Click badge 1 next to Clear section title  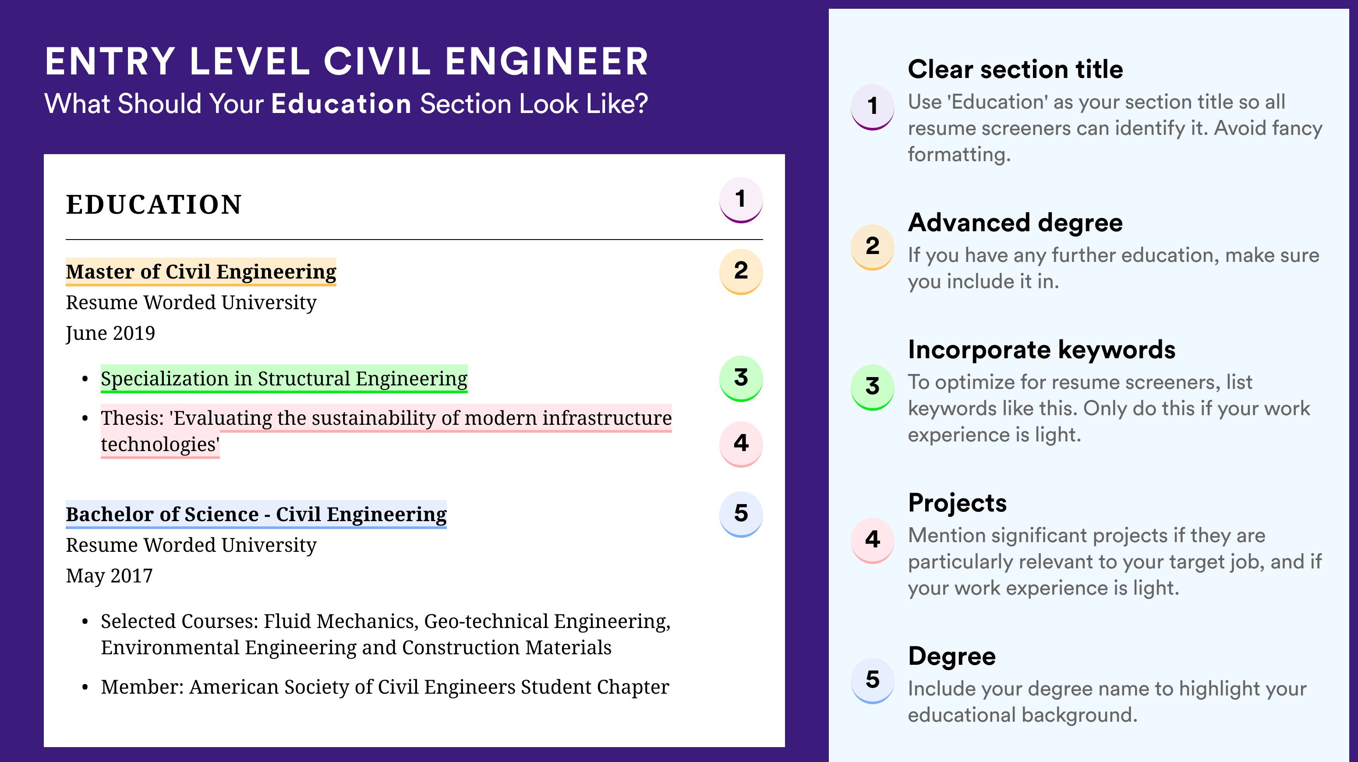click(x=872, y=107)
